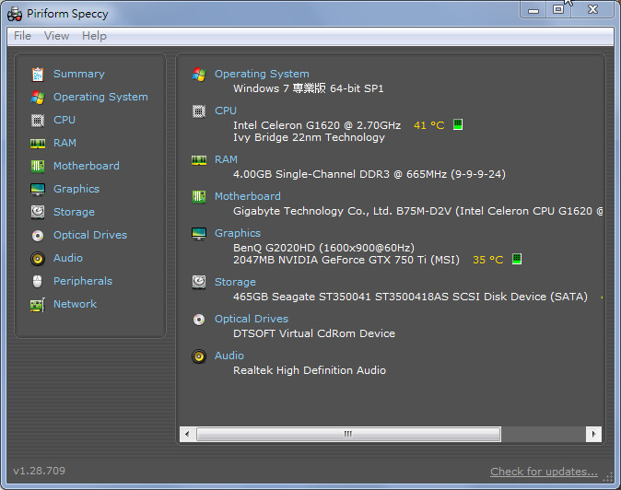
Task: Open the Motherboard heading link in summary
Action: click(x=248, y=196)
